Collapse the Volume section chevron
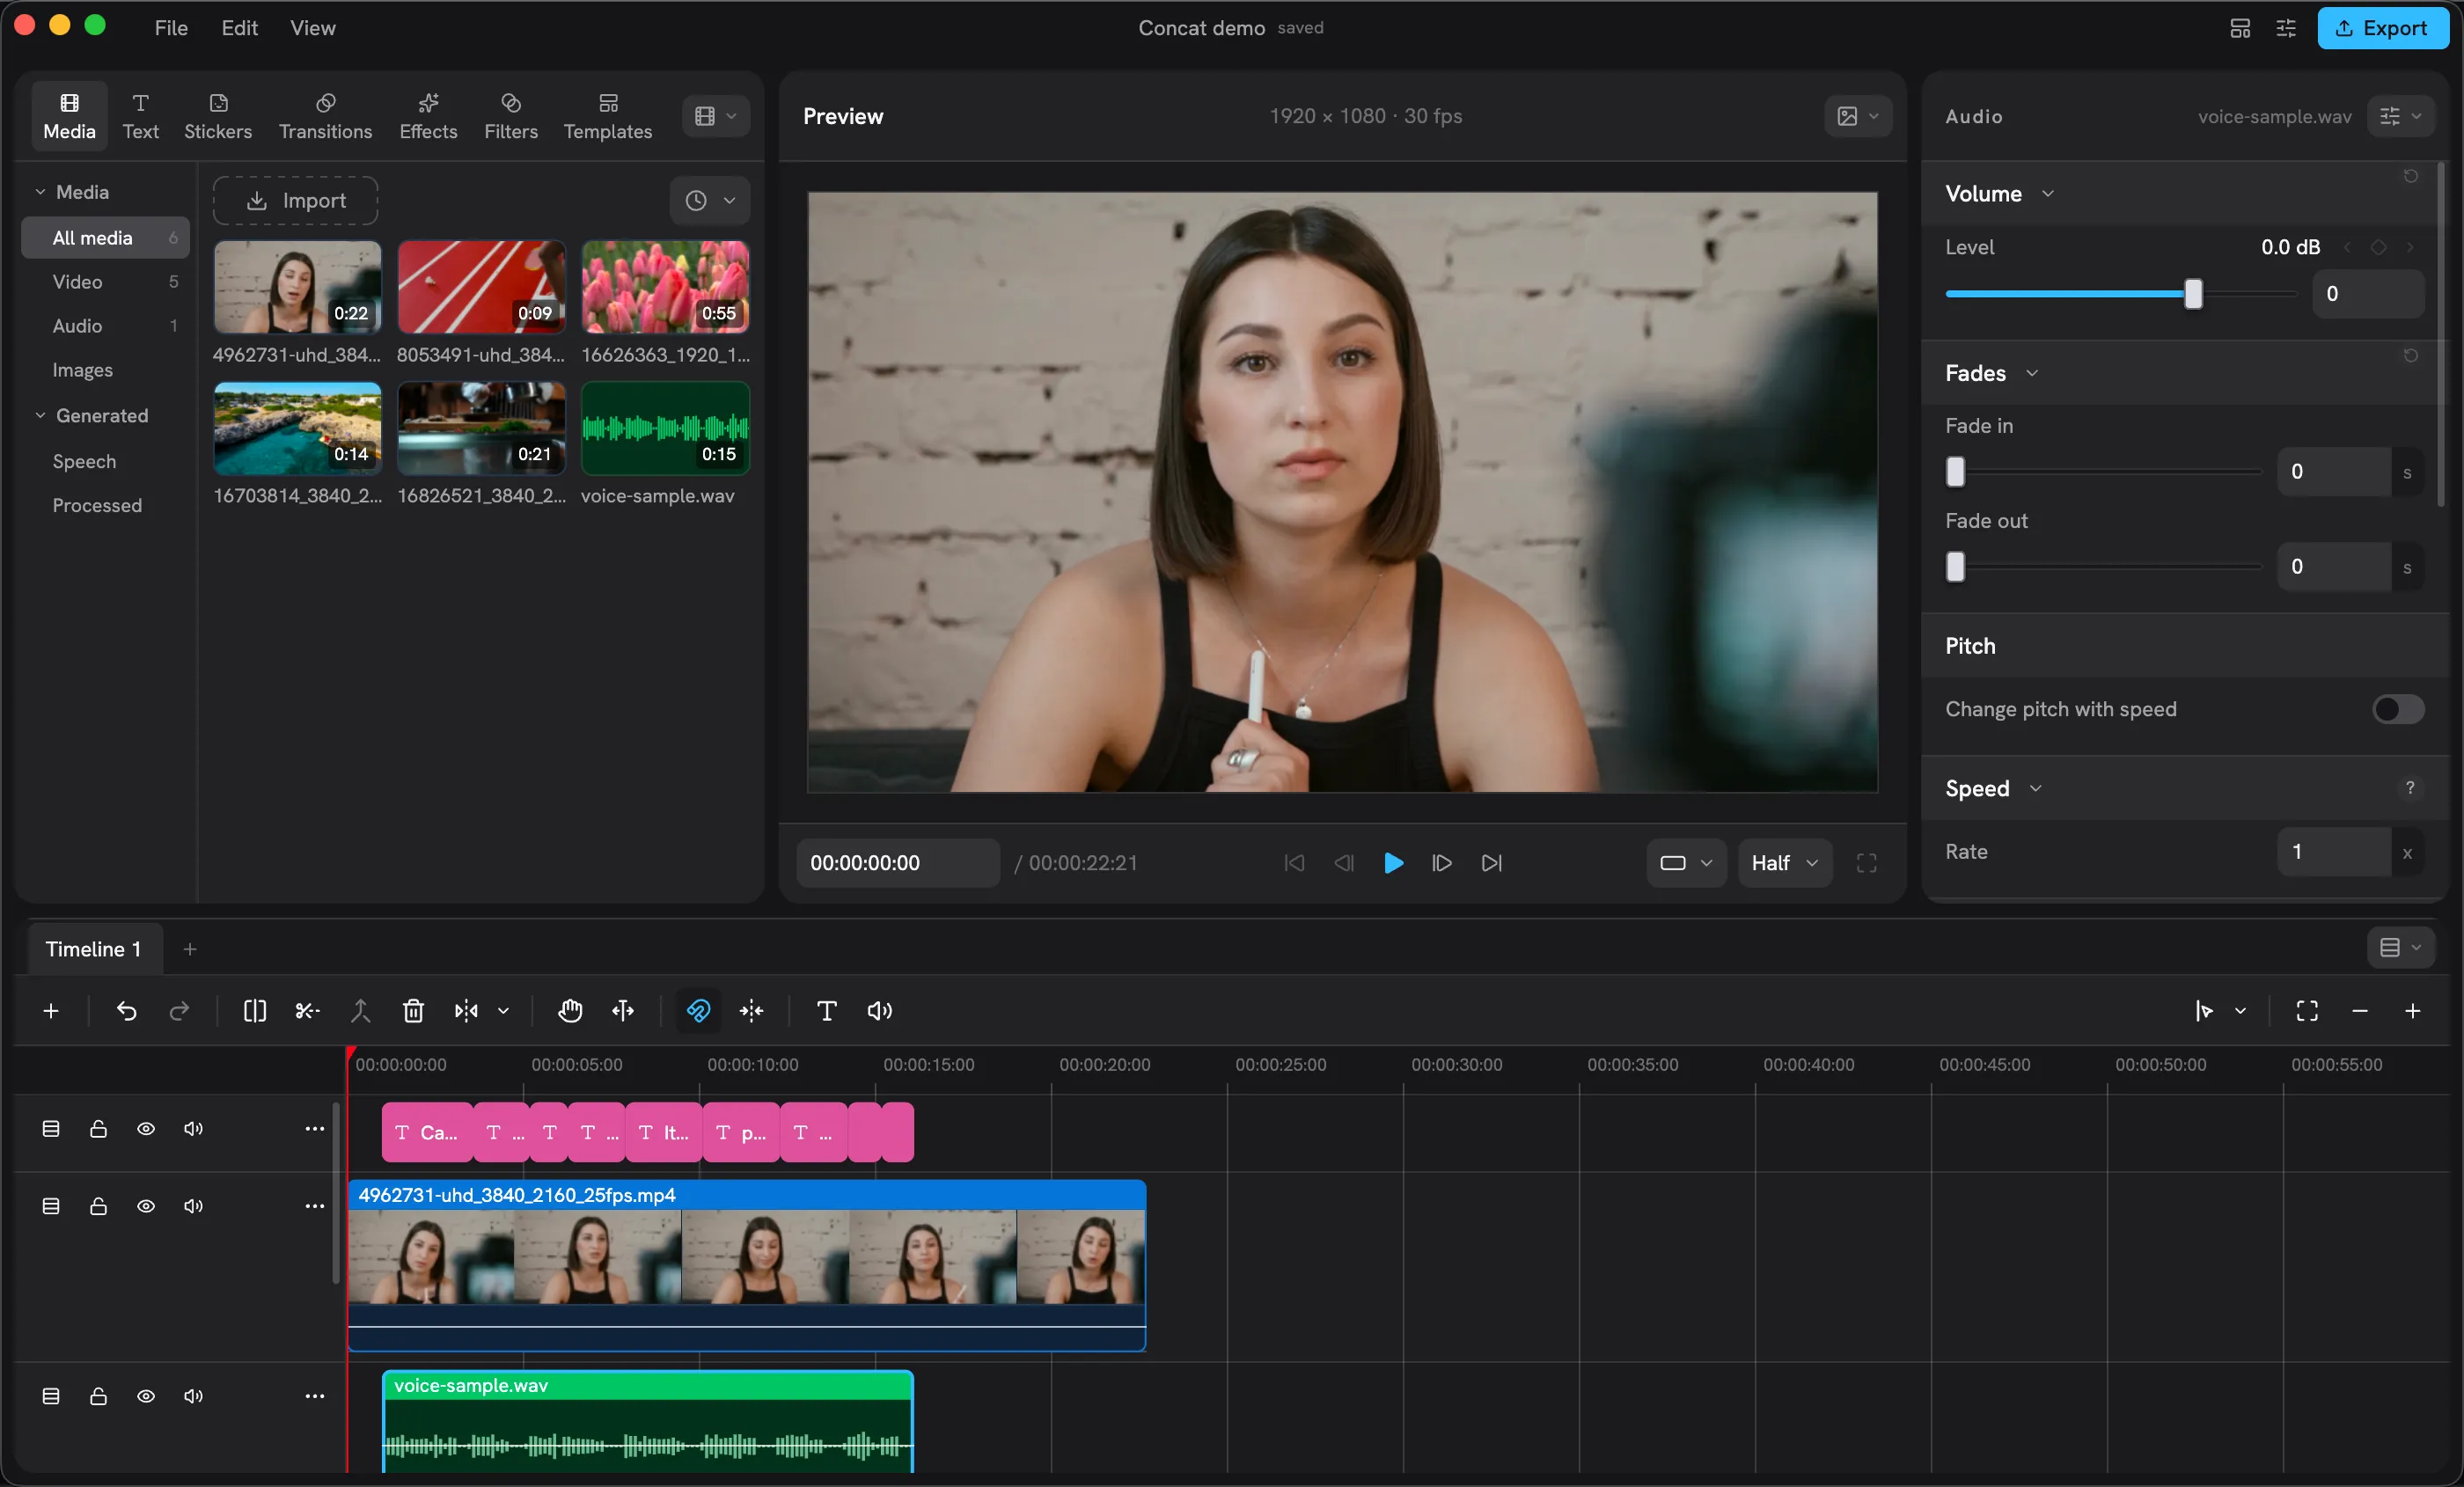Image resolution: width=2464 pixels, height=1487 pixels. tap(2048, 194)
